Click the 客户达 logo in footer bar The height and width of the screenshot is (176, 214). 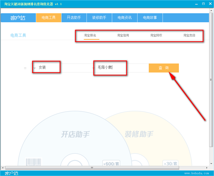point(11,173)
